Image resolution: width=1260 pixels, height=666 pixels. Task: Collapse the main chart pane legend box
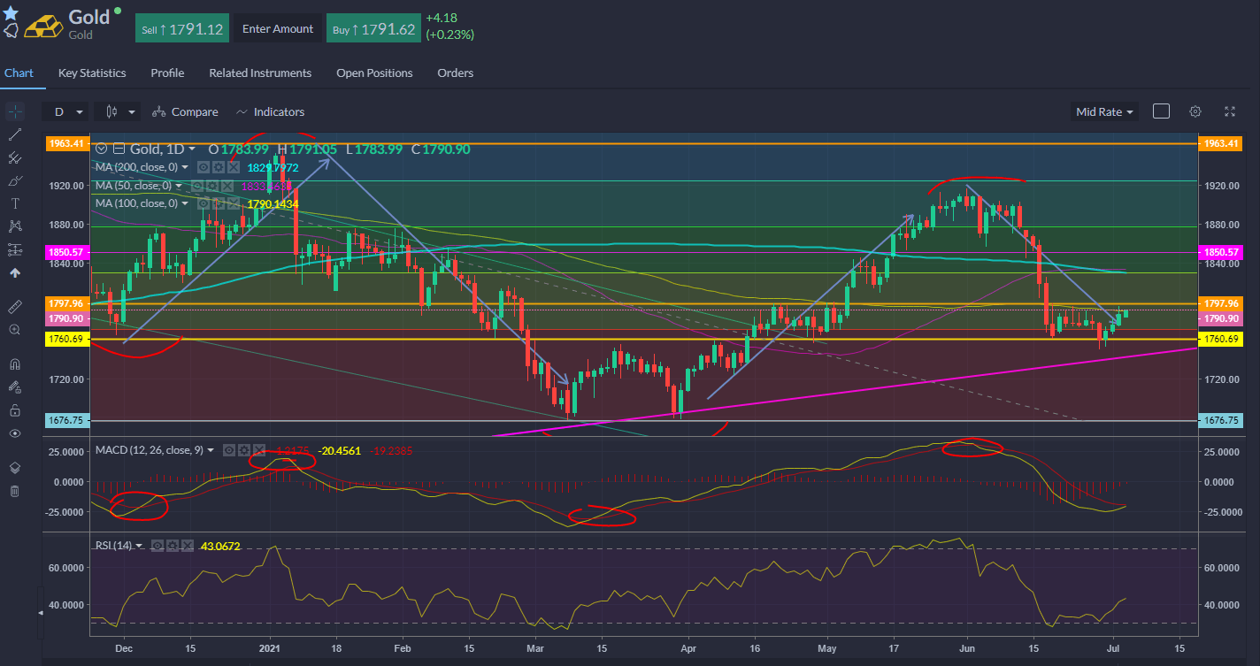point(119,149)
